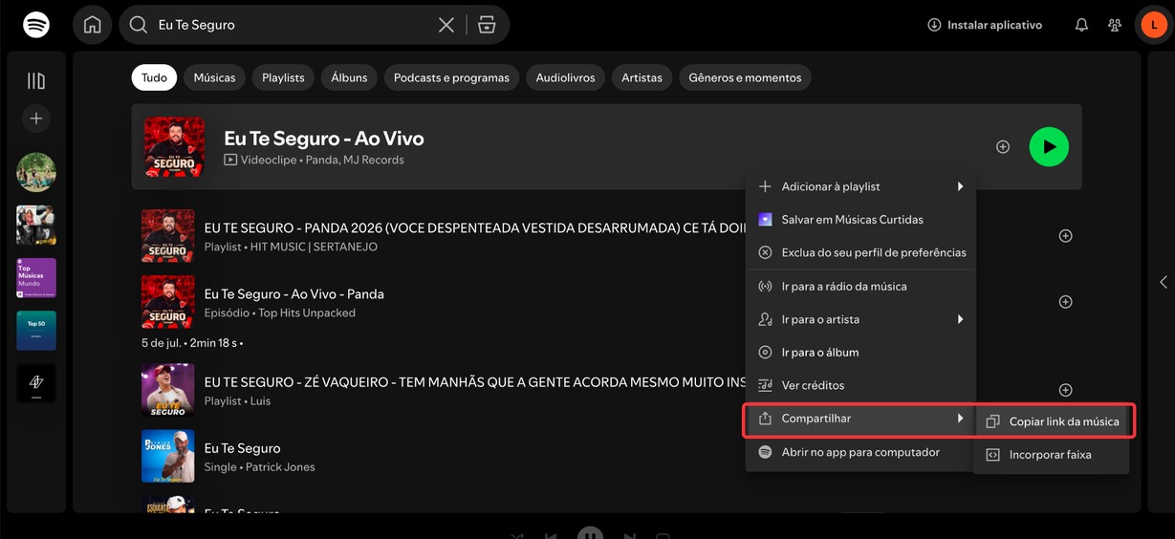Choose Ir para a rádio da música
The height and width of the screenshot is (539, 1175).
click(860, 286)
